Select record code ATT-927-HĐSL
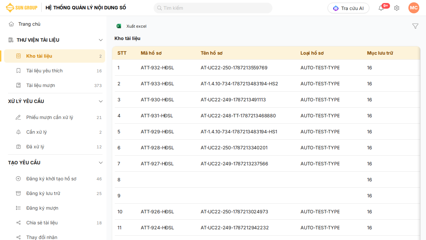Image resolution: width=426 pixels, height=240 pixels. [157, 164]
